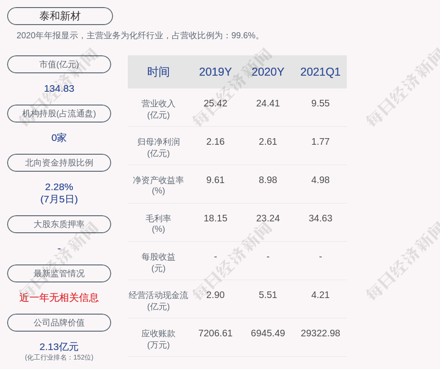The height and width of the screenshot is (369, 440).
Task: Click the 134.83 market value figure
Action: (59, 88)
